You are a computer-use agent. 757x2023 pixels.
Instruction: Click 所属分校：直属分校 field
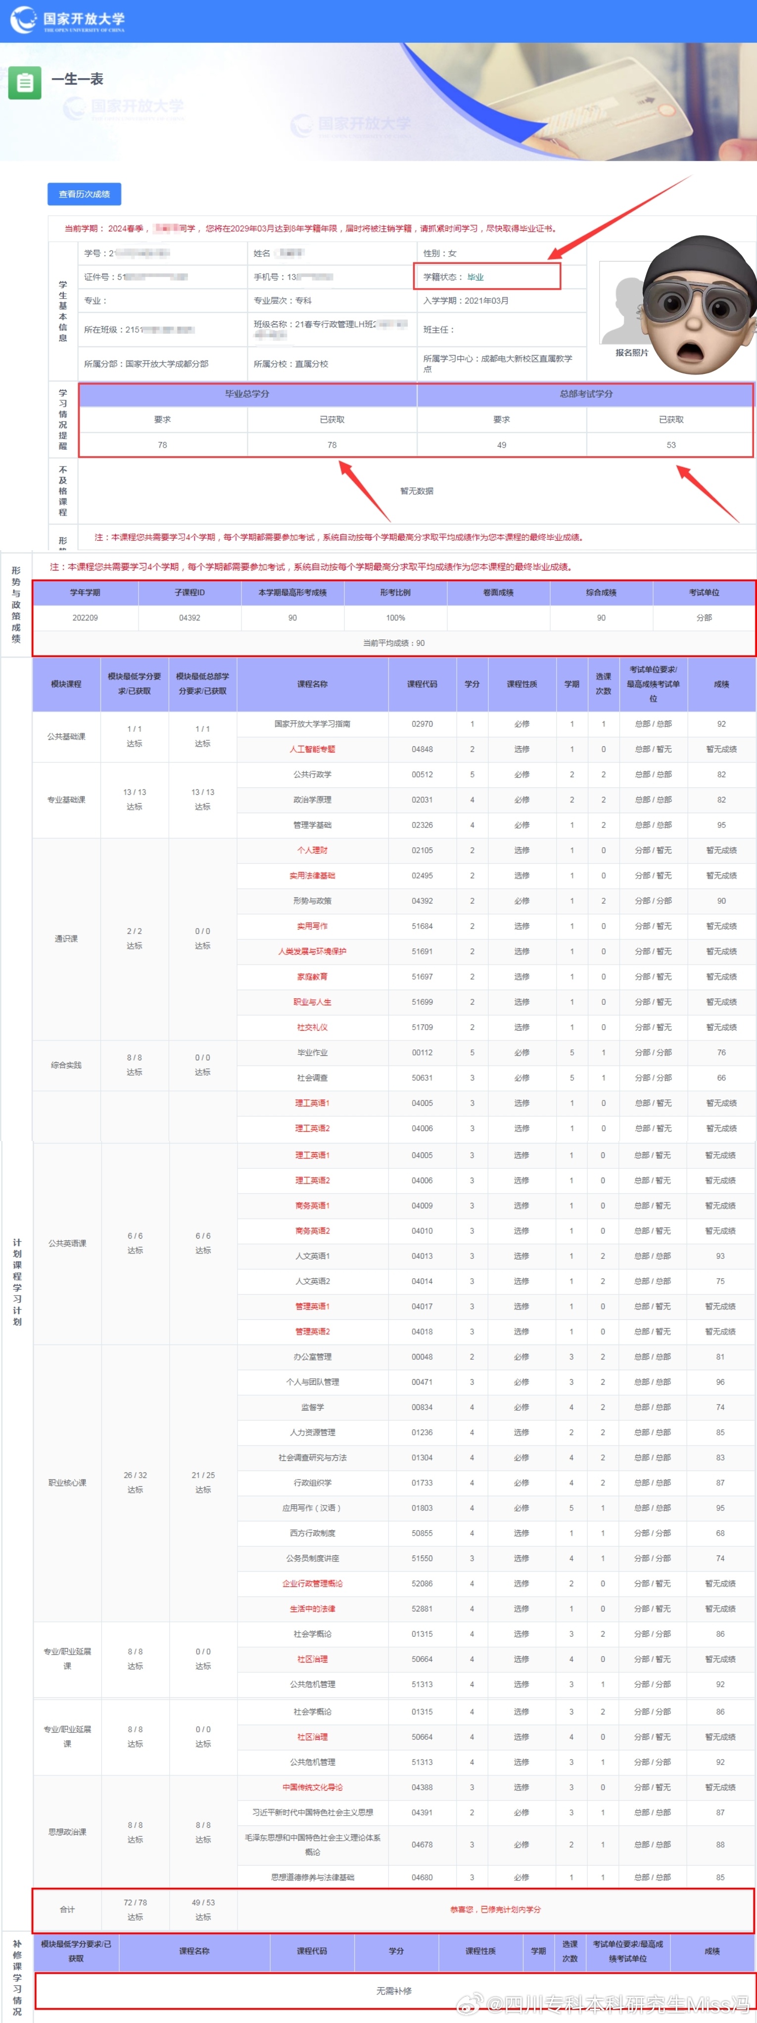click(291, 364)
